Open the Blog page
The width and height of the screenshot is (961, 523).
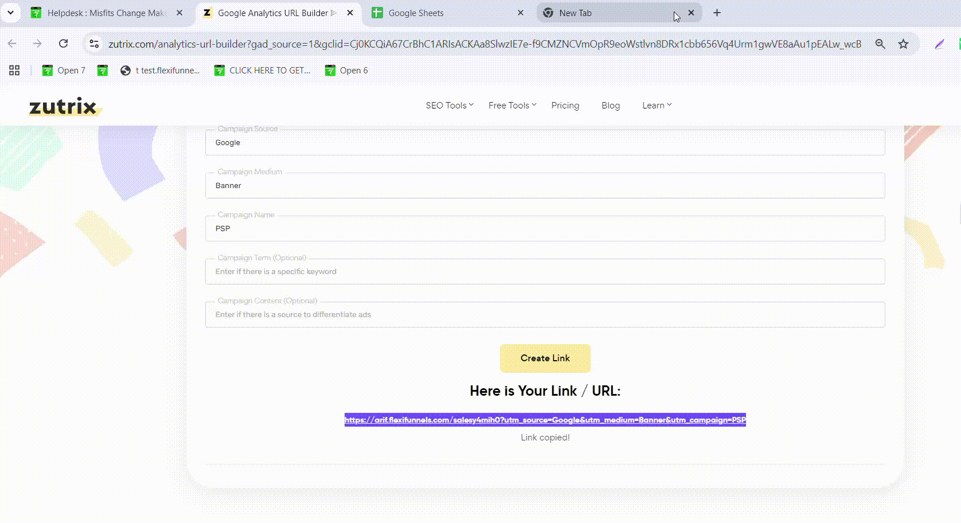[611, 106]
